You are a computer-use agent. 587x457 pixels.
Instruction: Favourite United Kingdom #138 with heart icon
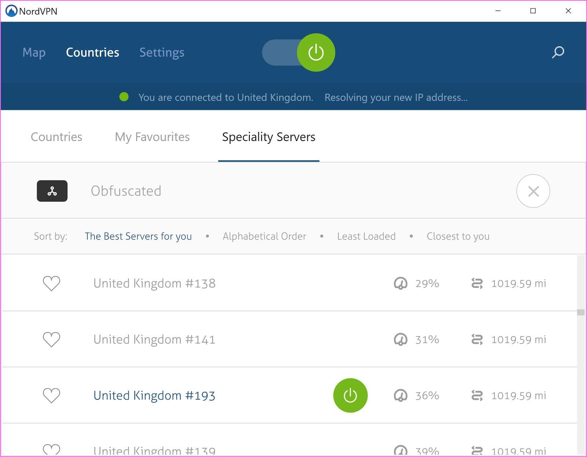tap(51, 283)
